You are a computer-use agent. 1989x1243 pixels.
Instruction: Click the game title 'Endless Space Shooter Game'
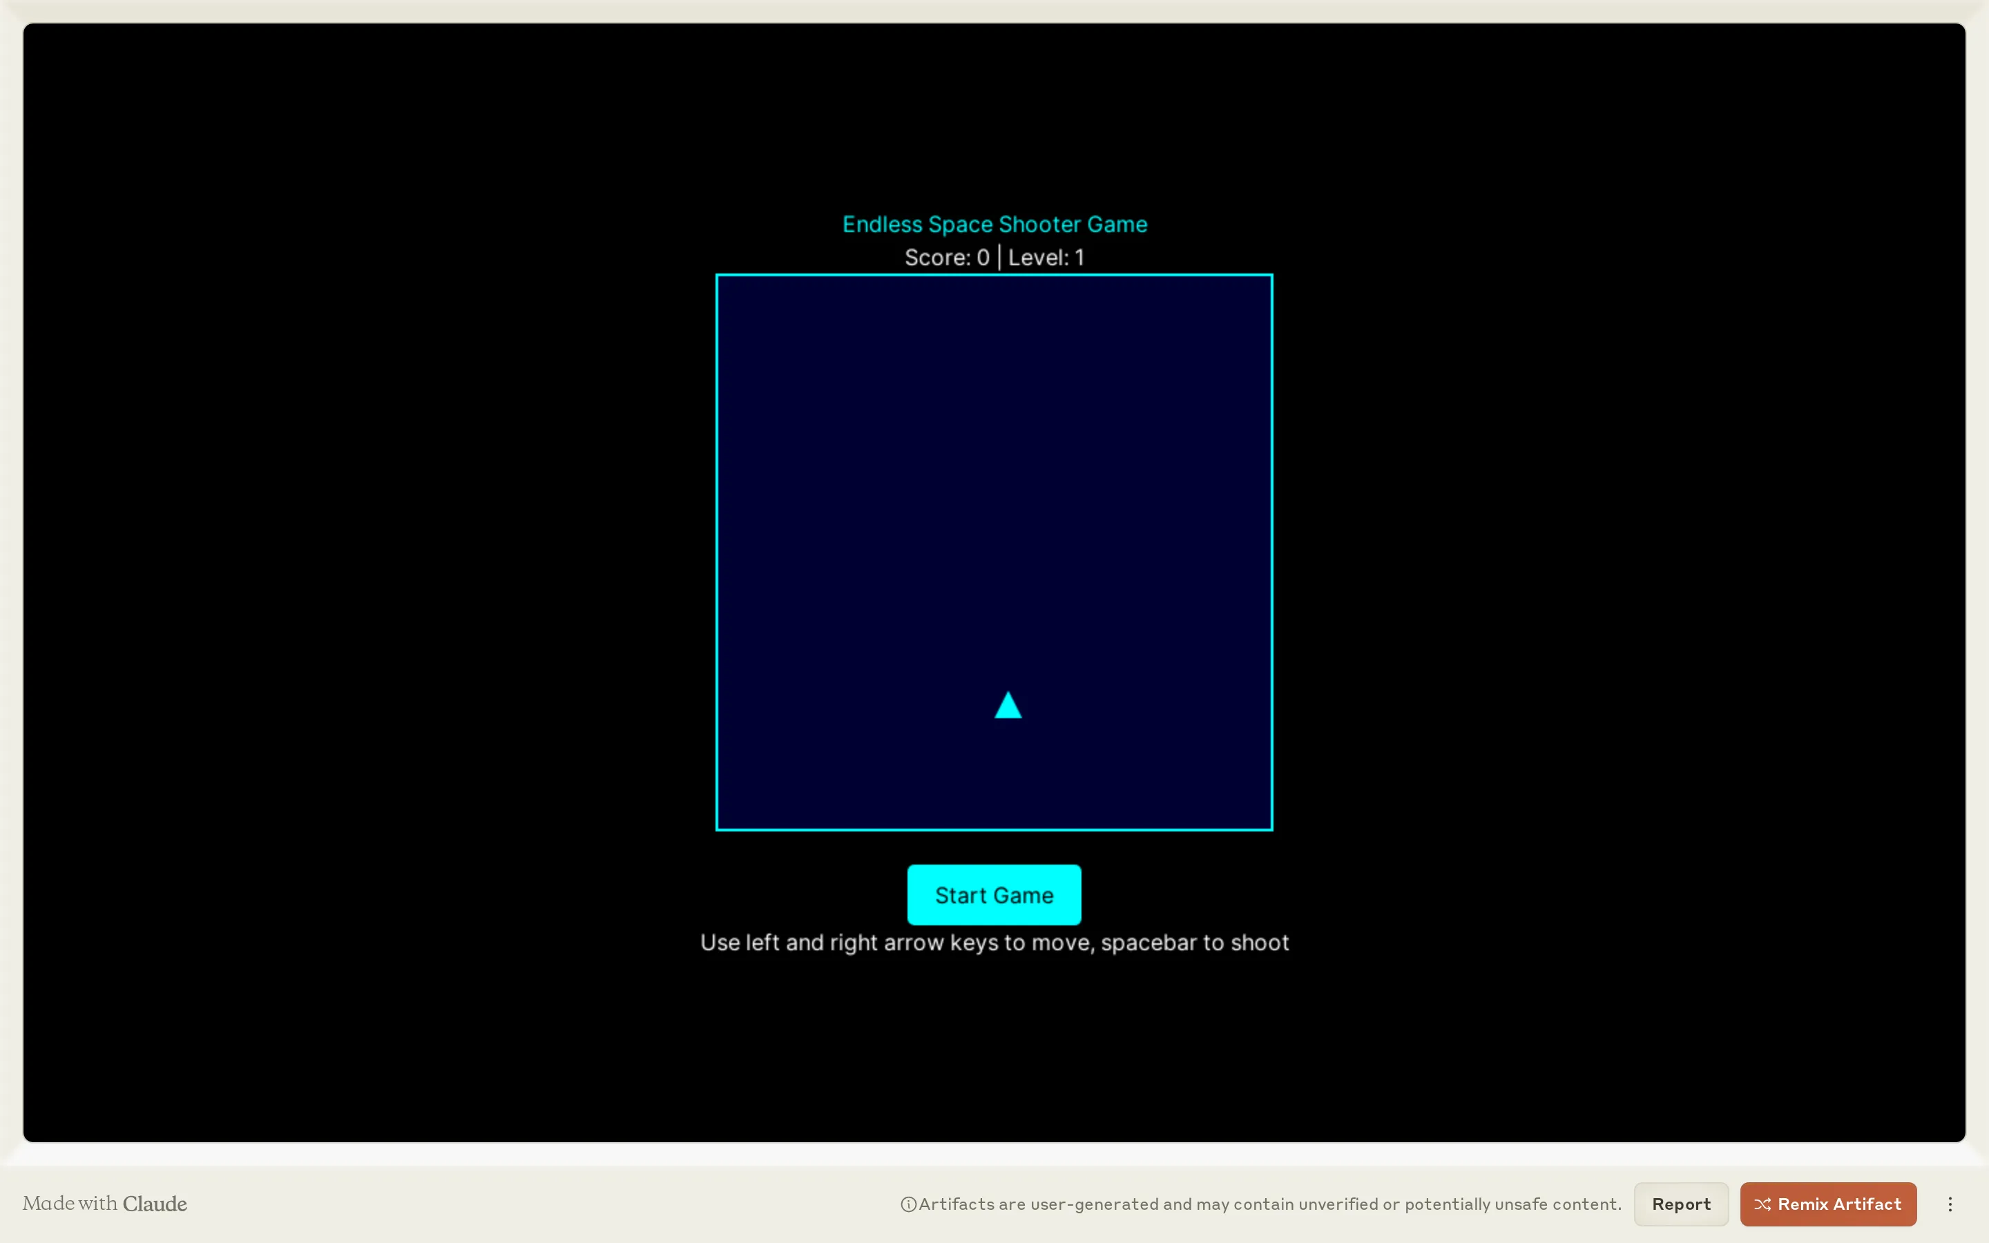994,224
